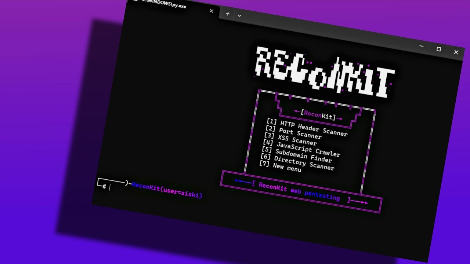Close the py.exe terminal tab
Screen dimensions: 470x264
click(x=211, y=11)
